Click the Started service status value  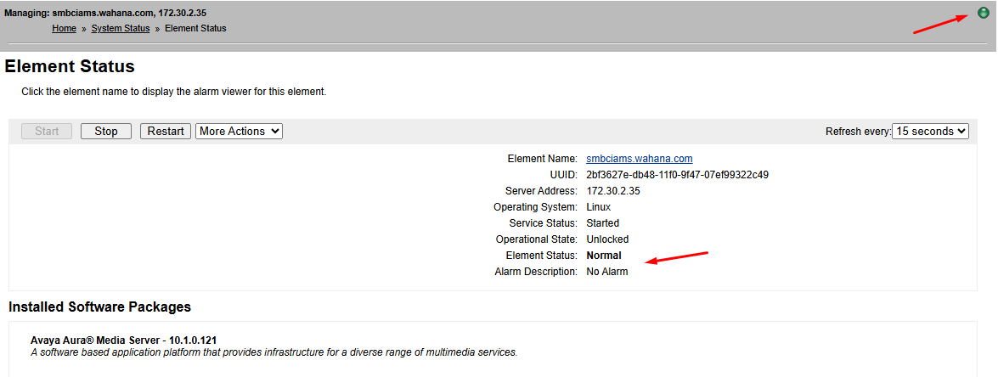pos(603,223)
